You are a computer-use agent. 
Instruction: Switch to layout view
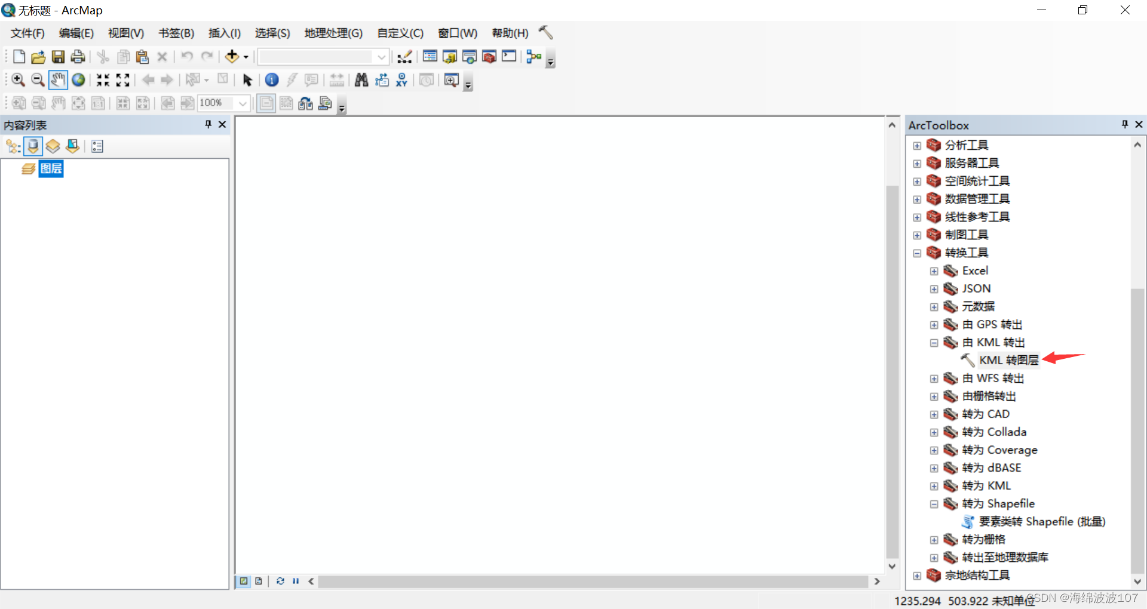point(259,581)
